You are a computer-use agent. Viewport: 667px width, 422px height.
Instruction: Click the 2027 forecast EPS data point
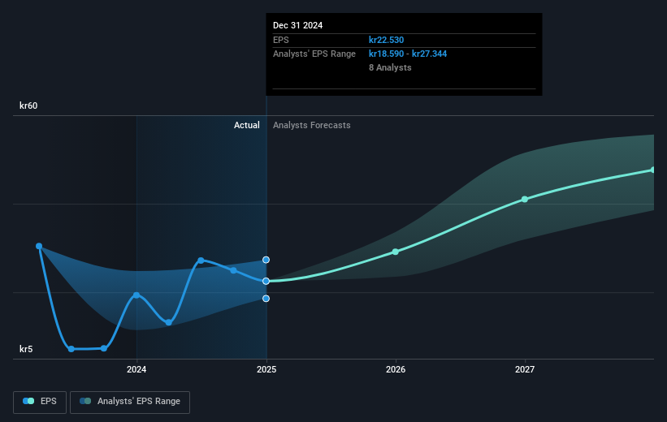pos(525,200)
